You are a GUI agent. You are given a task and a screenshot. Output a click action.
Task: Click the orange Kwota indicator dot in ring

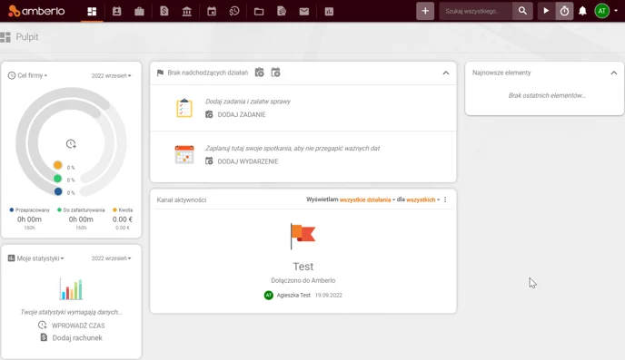(x=58, y=165)
